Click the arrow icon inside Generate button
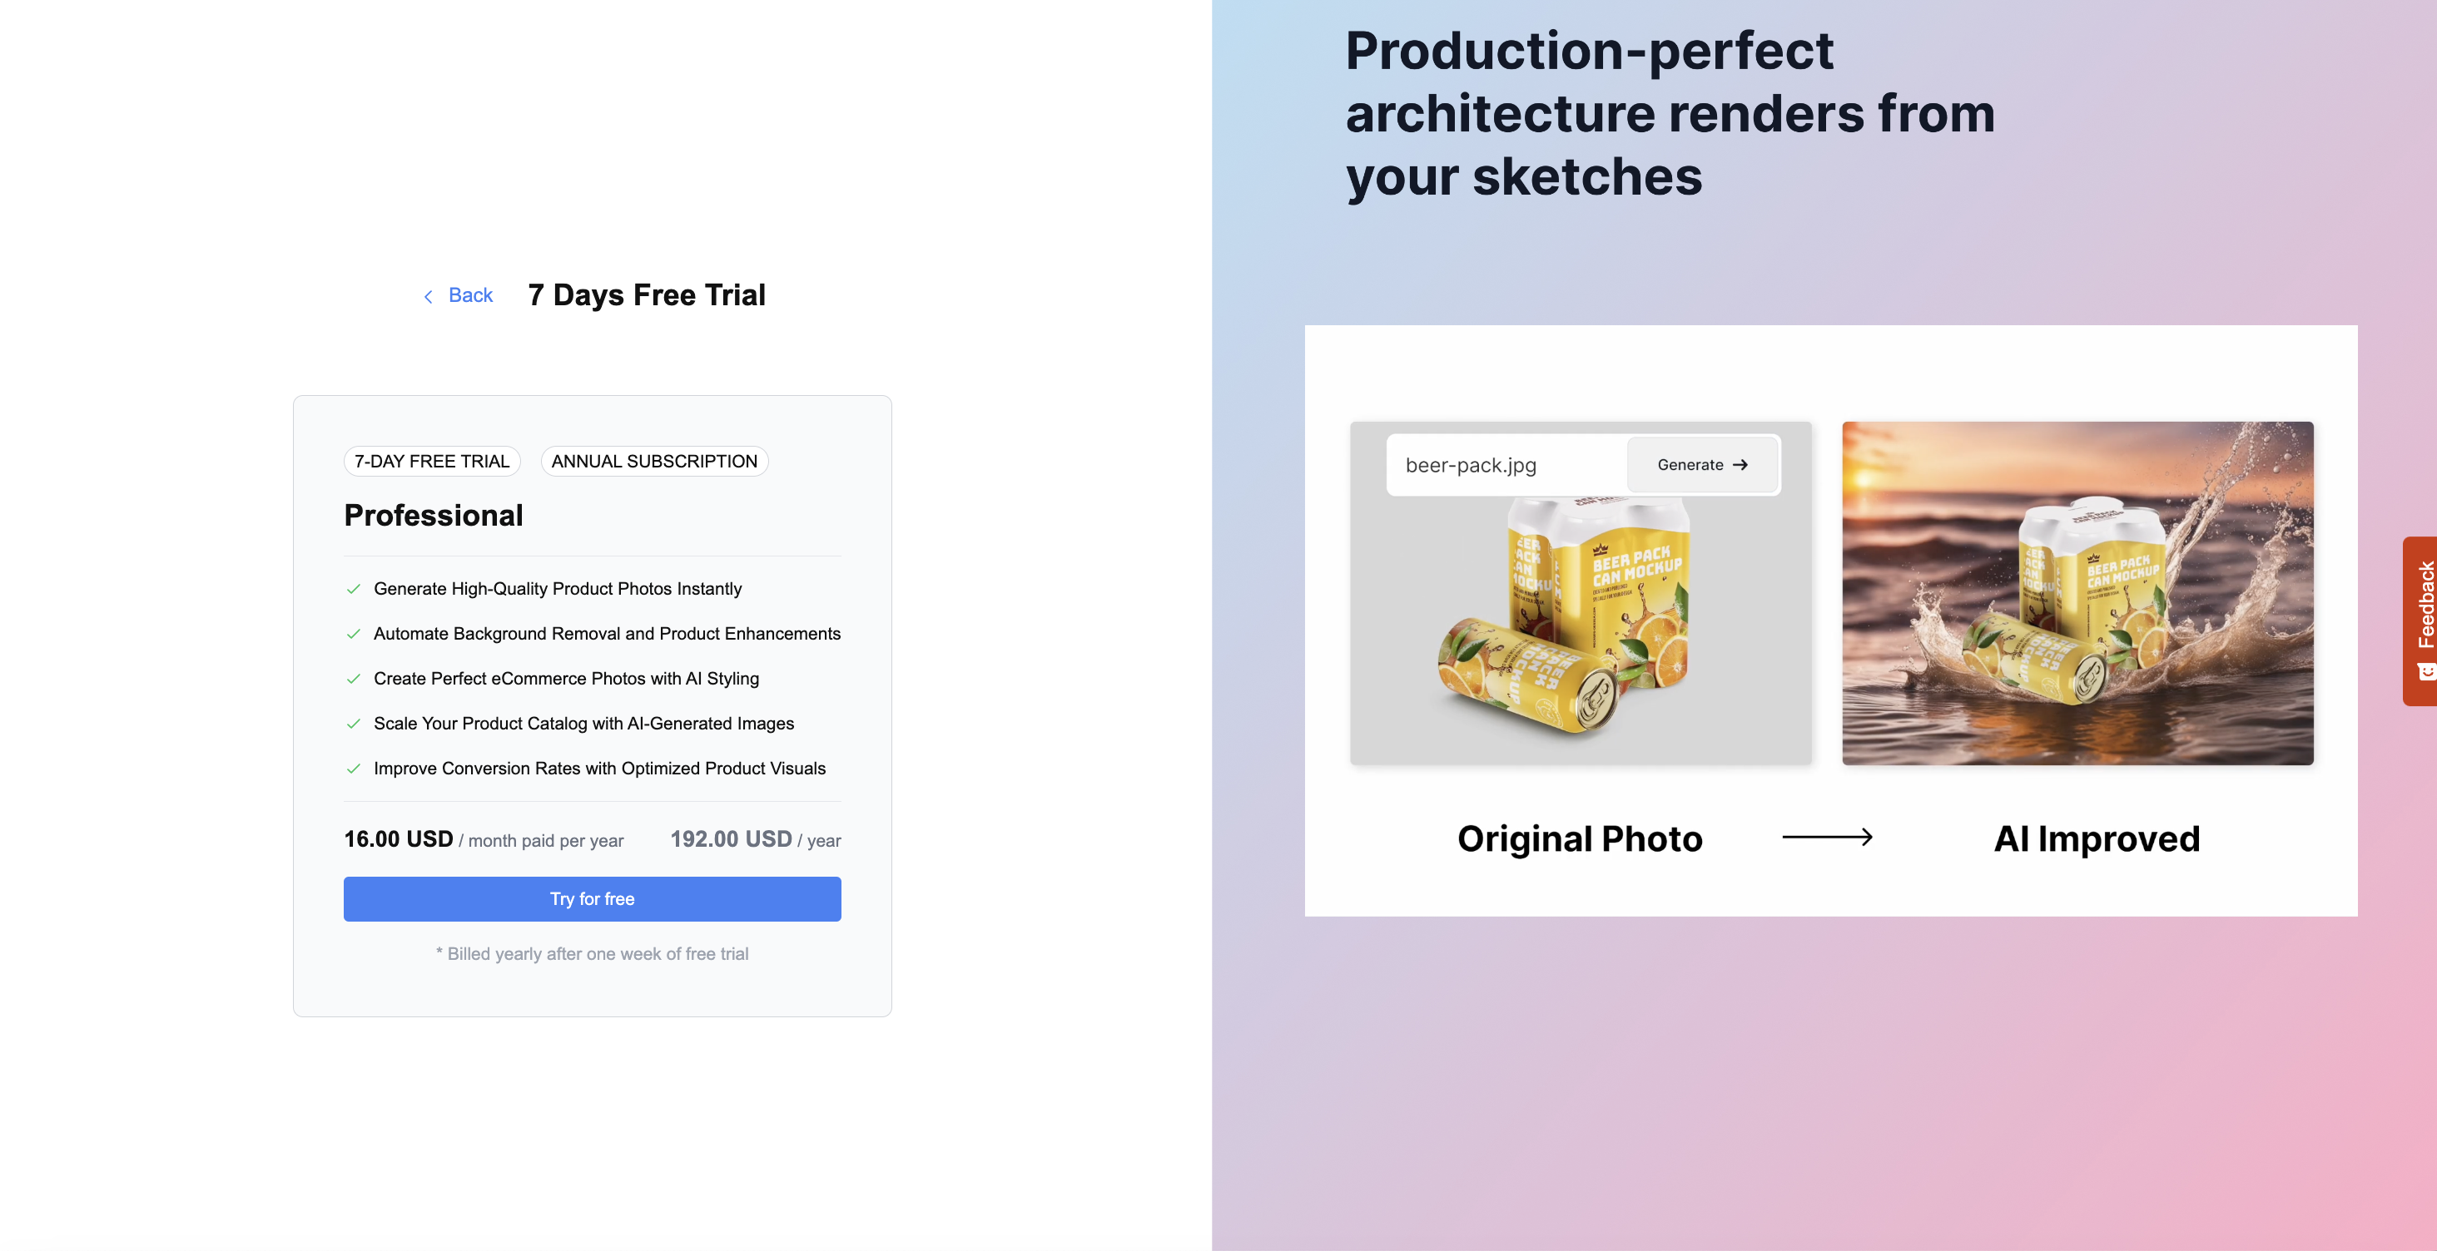Image resolution: width=2437 pixels, height=1251 pixels. click(x=1740, y=464)
